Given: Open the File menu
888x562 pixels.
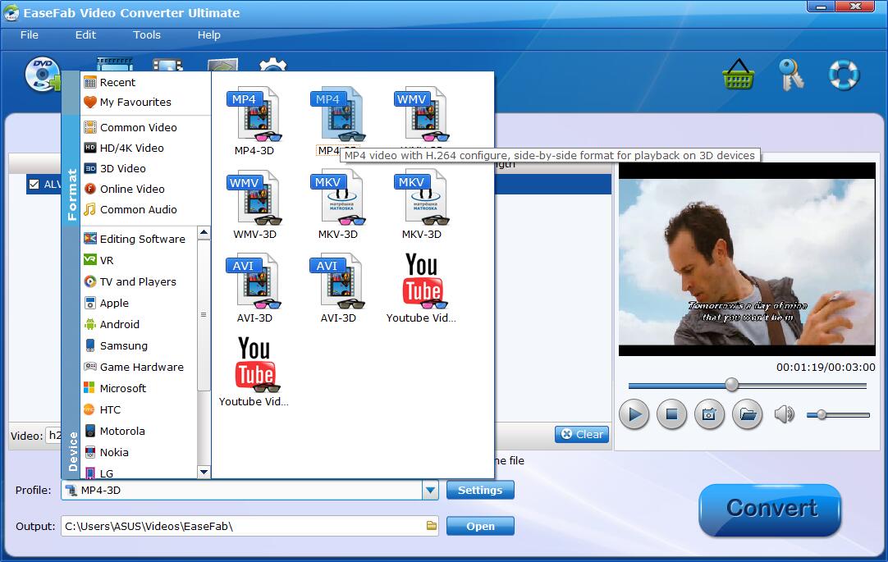Looking at the screenshot, I should coord(30,35).
